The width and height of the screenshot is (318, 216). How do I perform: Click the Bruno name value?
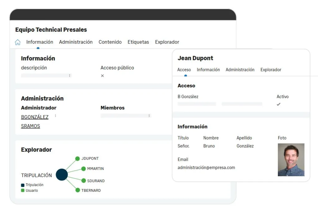point(209,146)
